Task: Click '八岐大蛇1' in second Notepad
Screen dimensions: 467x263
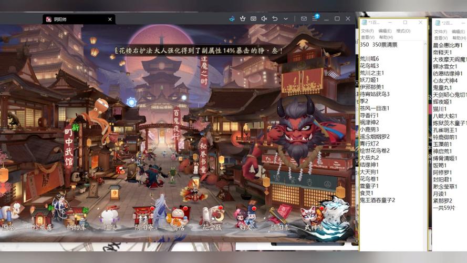Action: click(x=445, y=116)
